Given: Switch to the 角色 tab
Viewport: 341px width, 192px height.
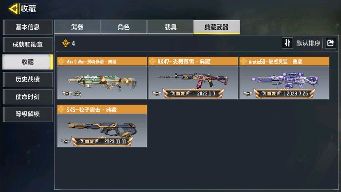Looking at the screenshot, I should pos(124,27).
